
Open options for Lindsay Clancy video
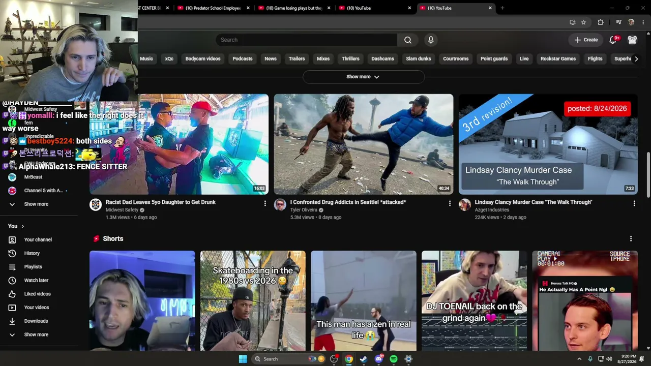point(634,203)
